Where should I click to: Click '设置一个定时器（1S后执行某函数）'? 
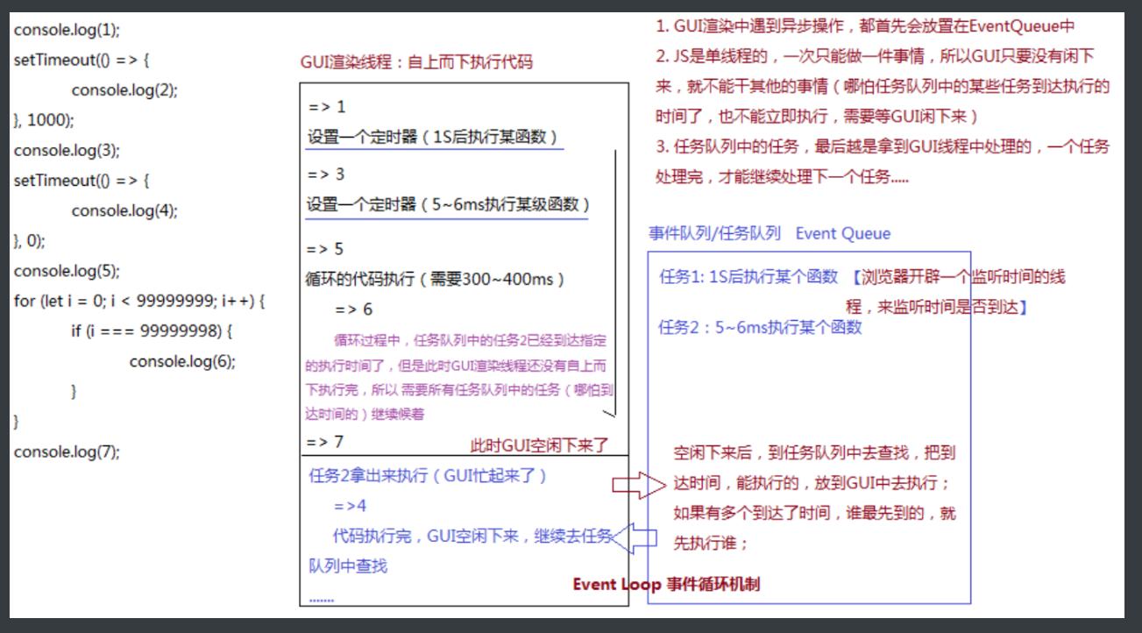433,138
